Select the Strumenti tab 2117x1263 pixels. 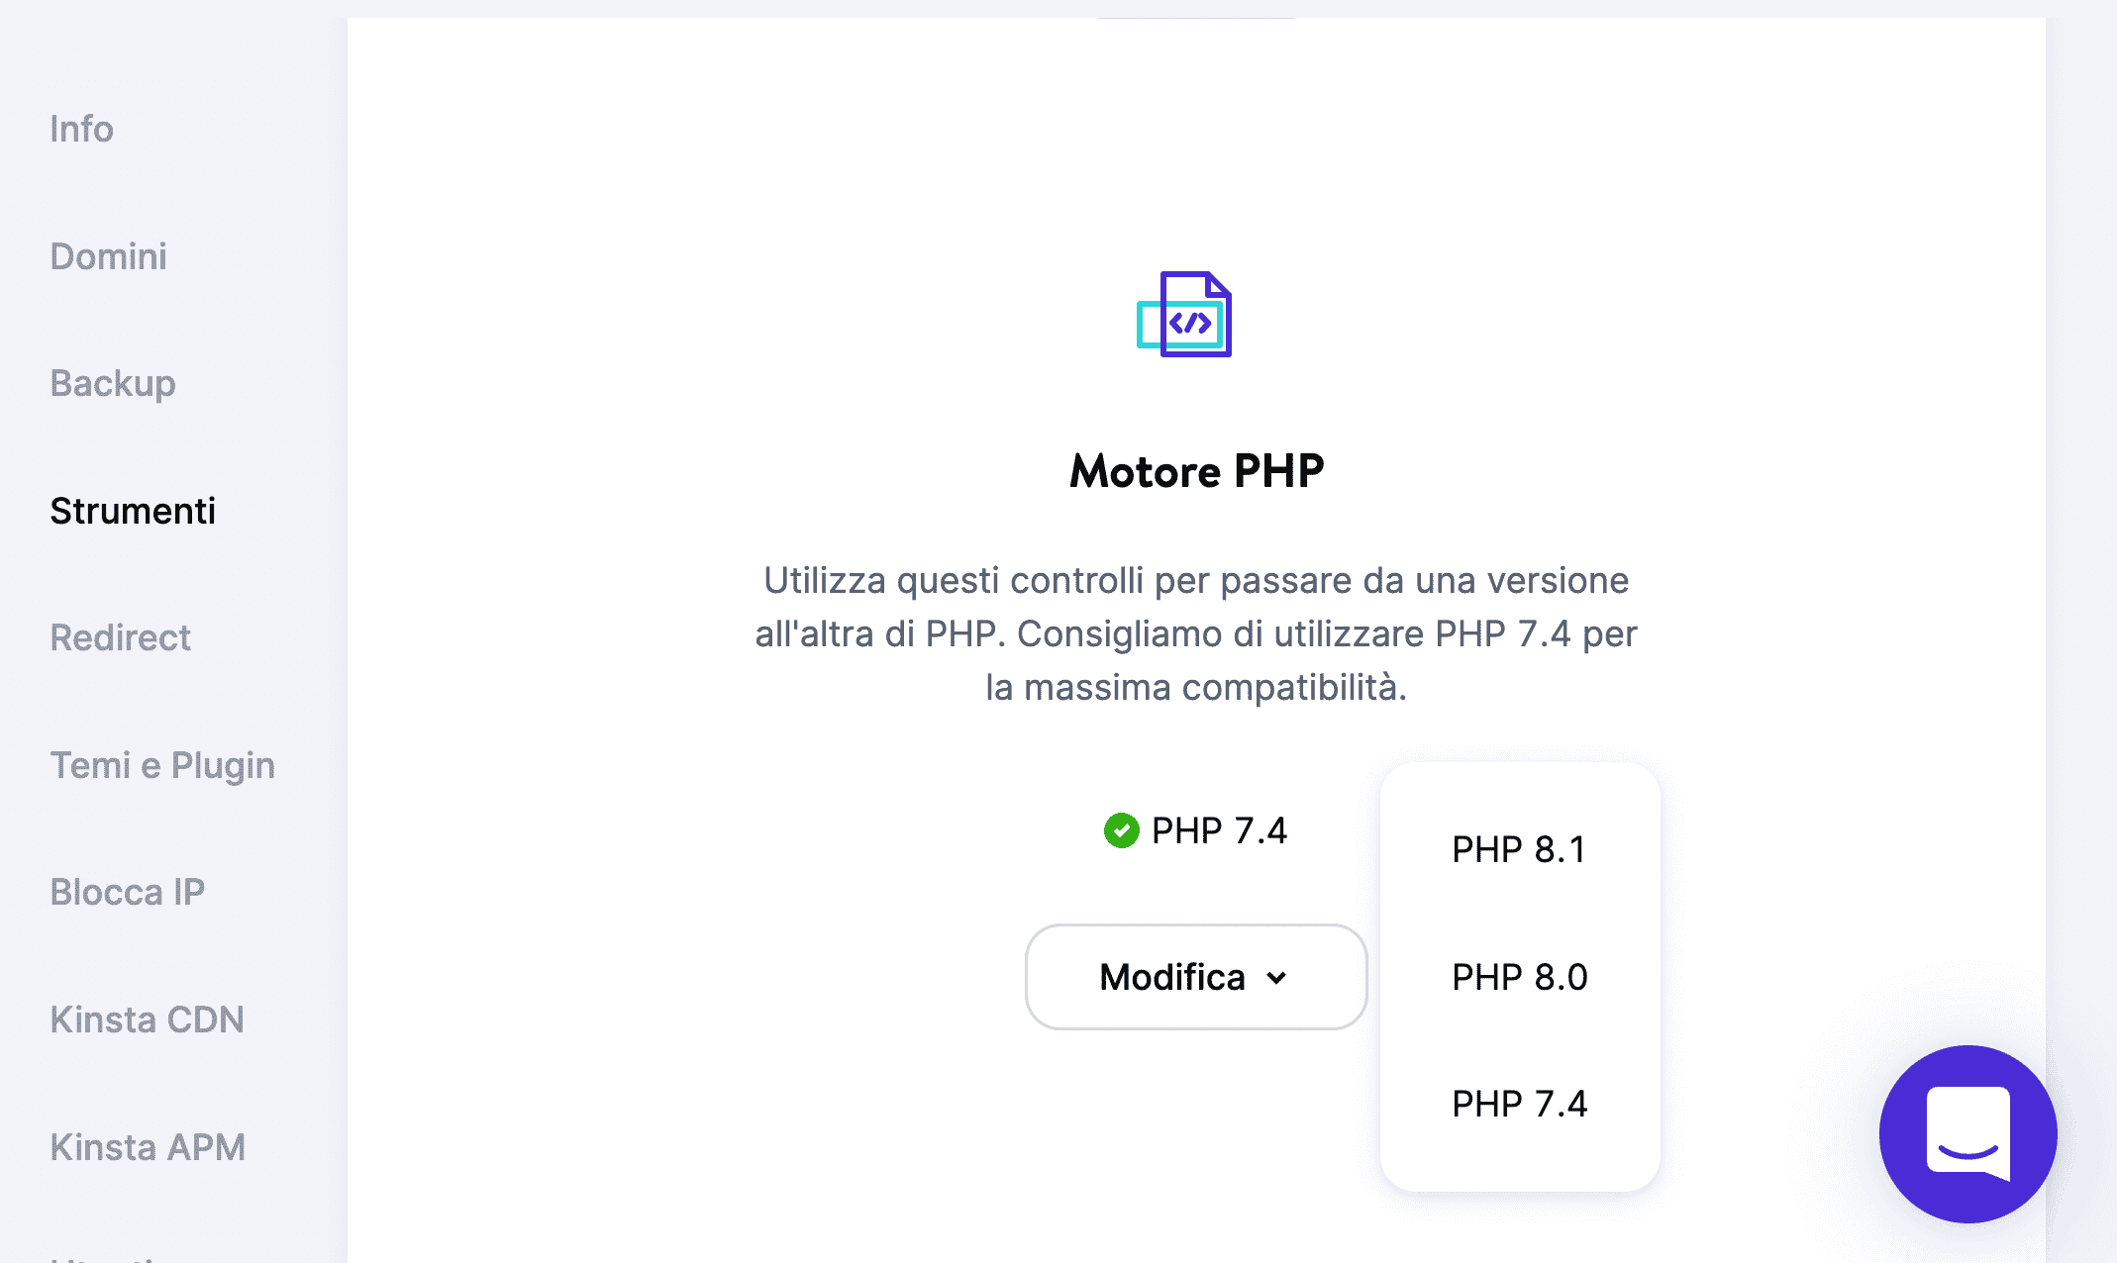(x=132, y=512)
